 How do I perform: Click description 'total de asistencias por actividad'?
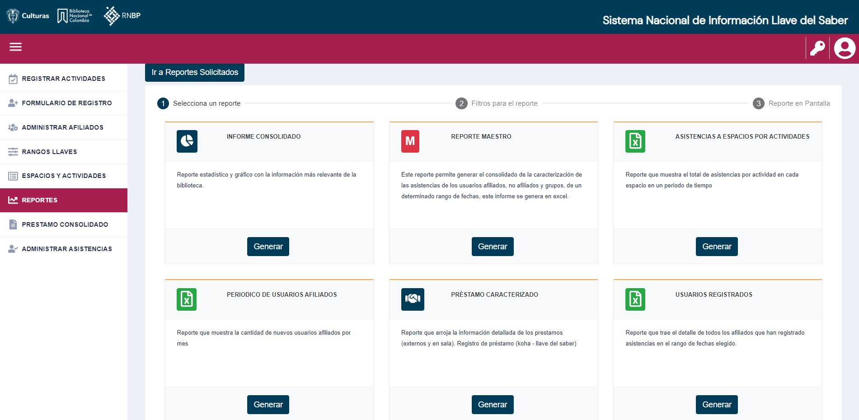click(x=712, y=180)
